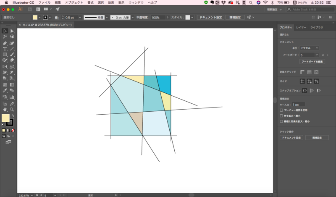Screen dimensions: 336x197
Task: Select the Rectangle tool
Action: 5,55
